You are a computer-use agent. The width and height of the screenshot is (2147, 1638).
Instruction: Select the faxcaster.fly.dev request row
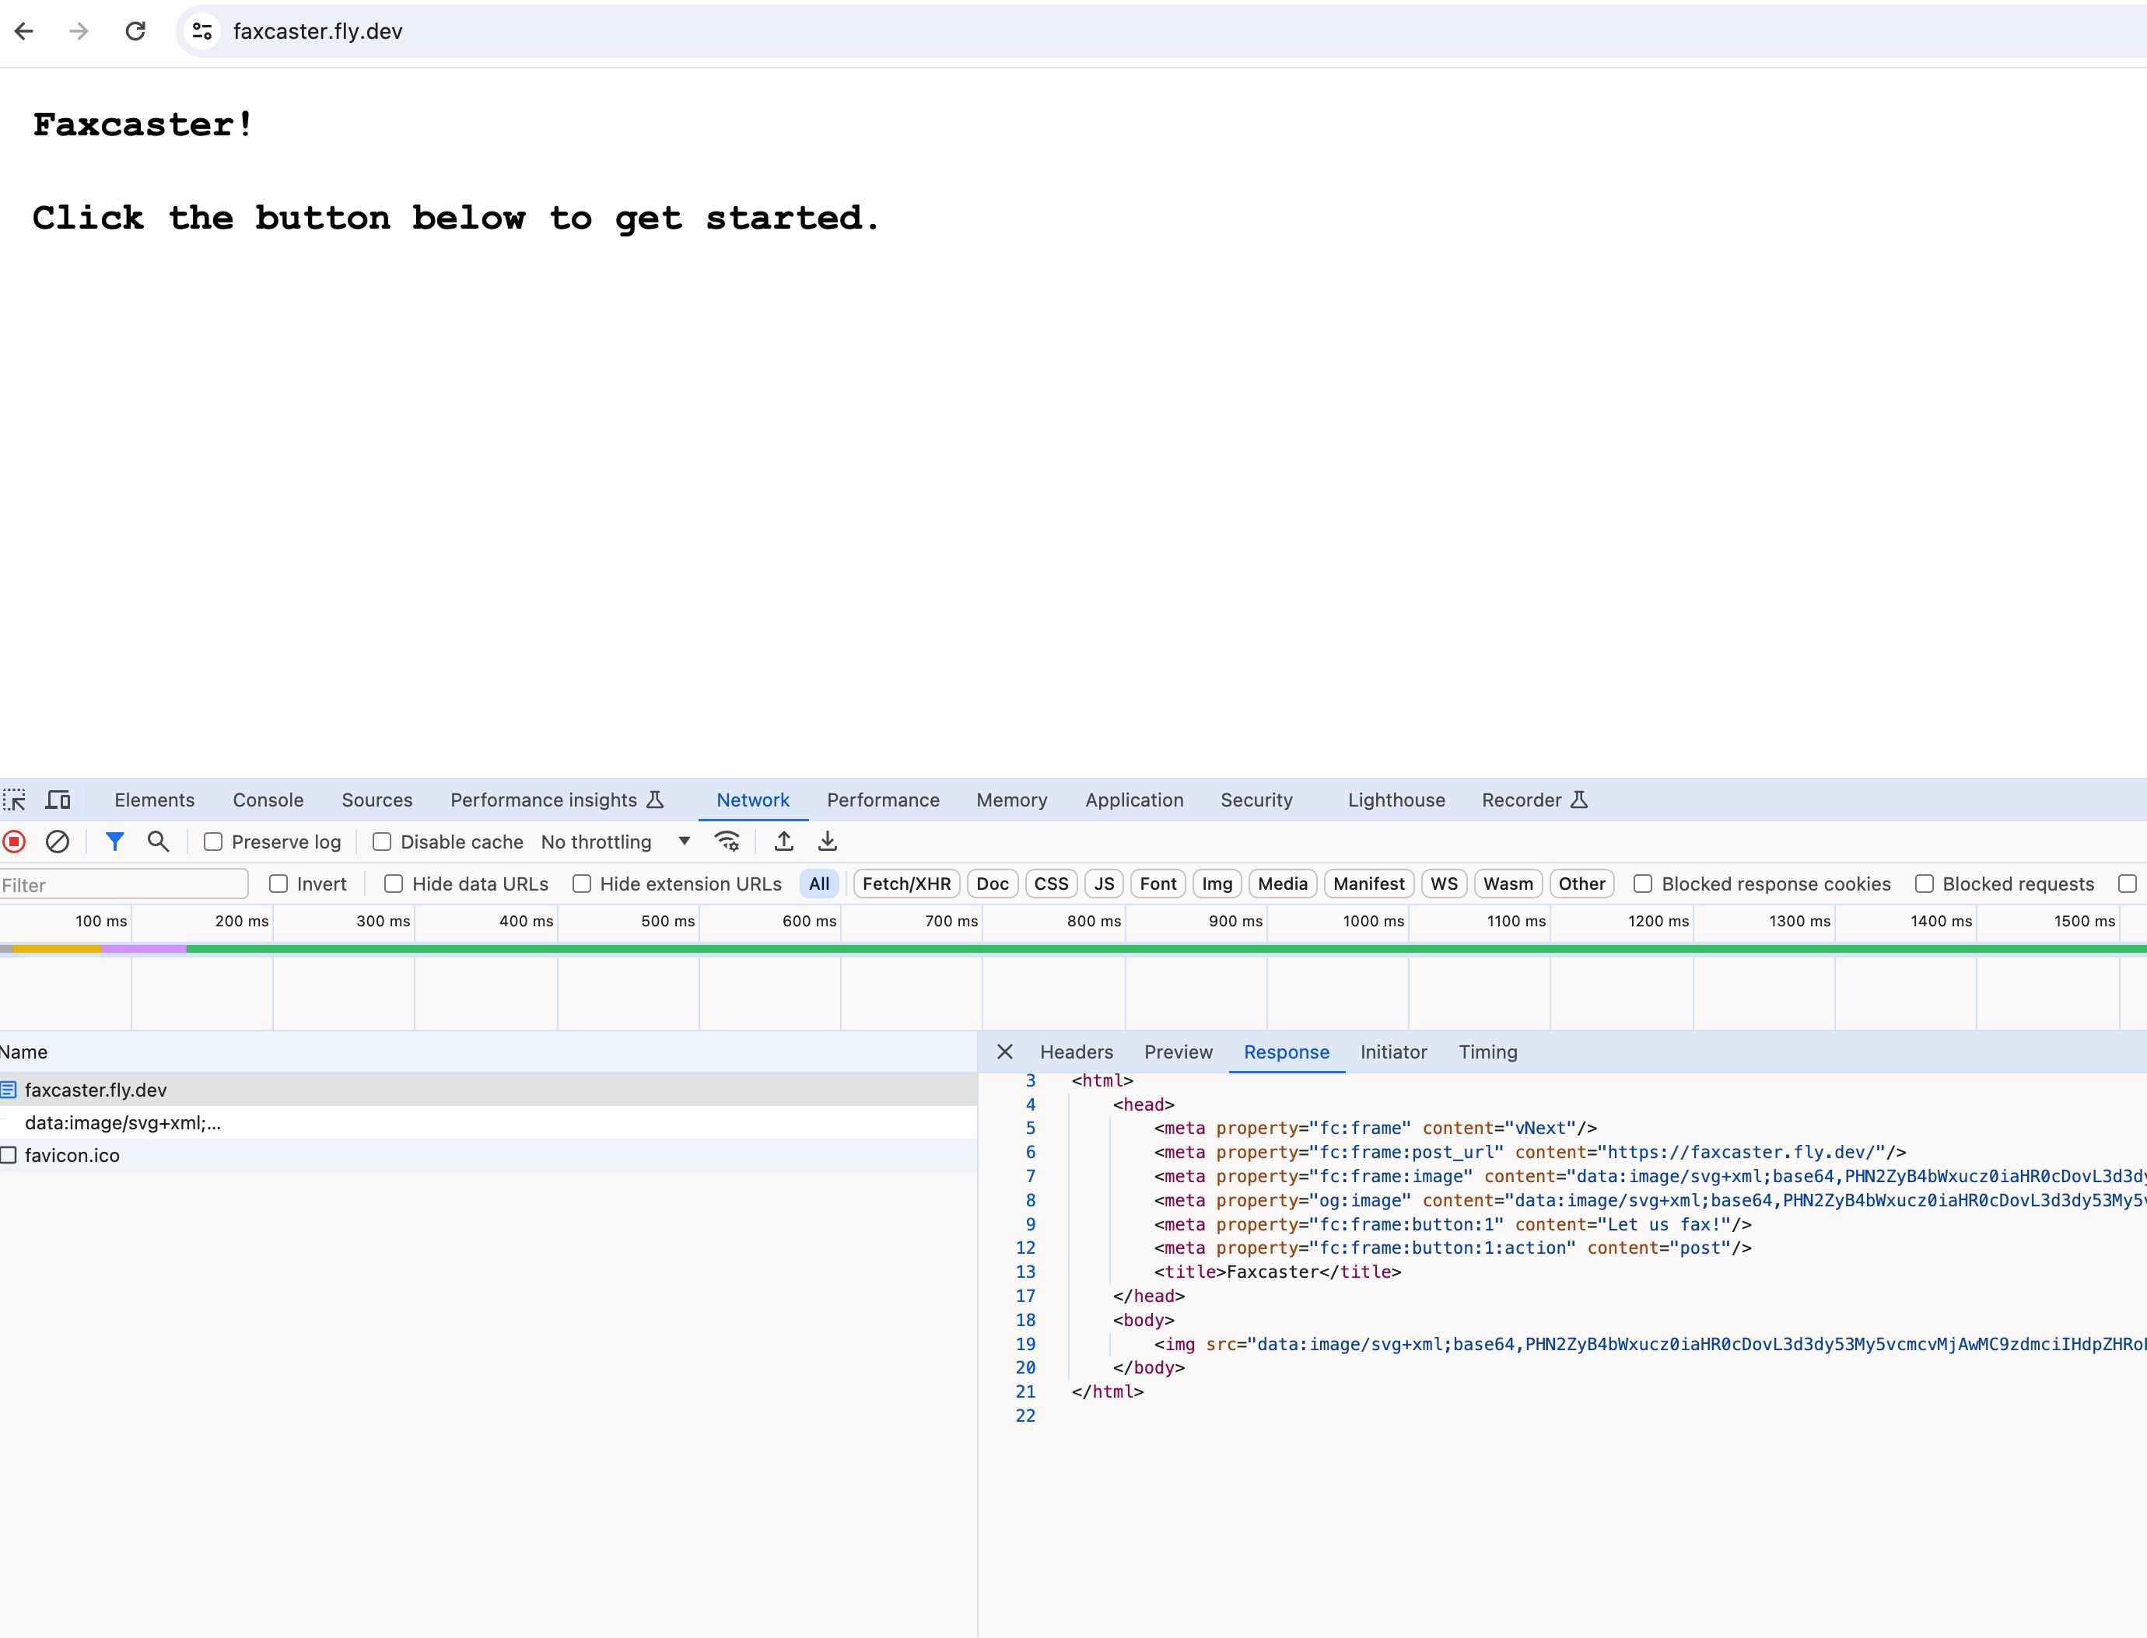[488, 1089]
